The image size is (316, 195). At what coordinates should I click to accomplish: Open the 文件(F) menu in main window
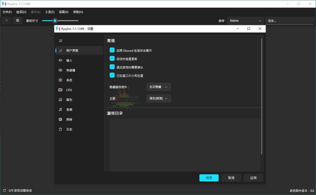(x=7, y=12)
